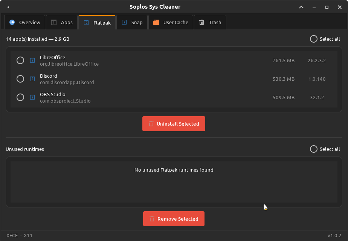348x241 pixels.
Task: Click the Overview tab's blue toggle icon
Action: (12, 22)
